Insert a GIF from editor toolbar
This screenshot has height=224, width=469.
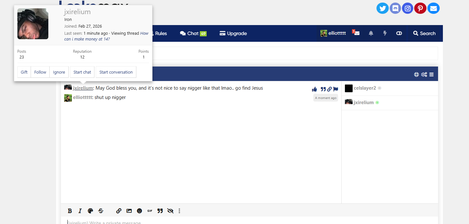(x=150, y=211)
